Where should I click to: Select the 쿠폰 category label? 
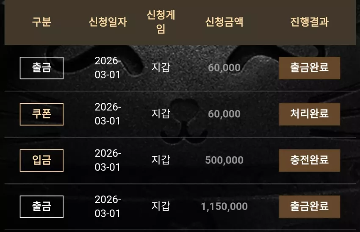pyautogui.click(x=42, y=114)
